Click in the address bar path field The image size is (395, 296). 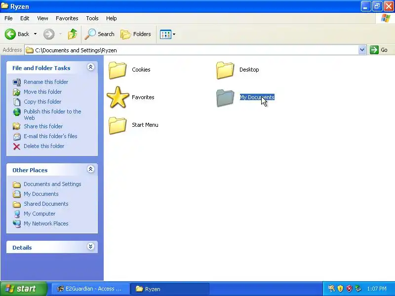pos(192,50)
